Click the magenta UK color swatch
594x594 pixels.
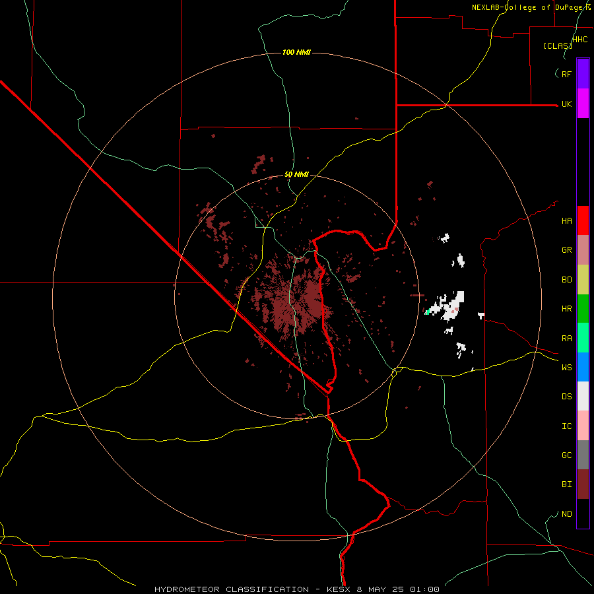click(583, 104)
